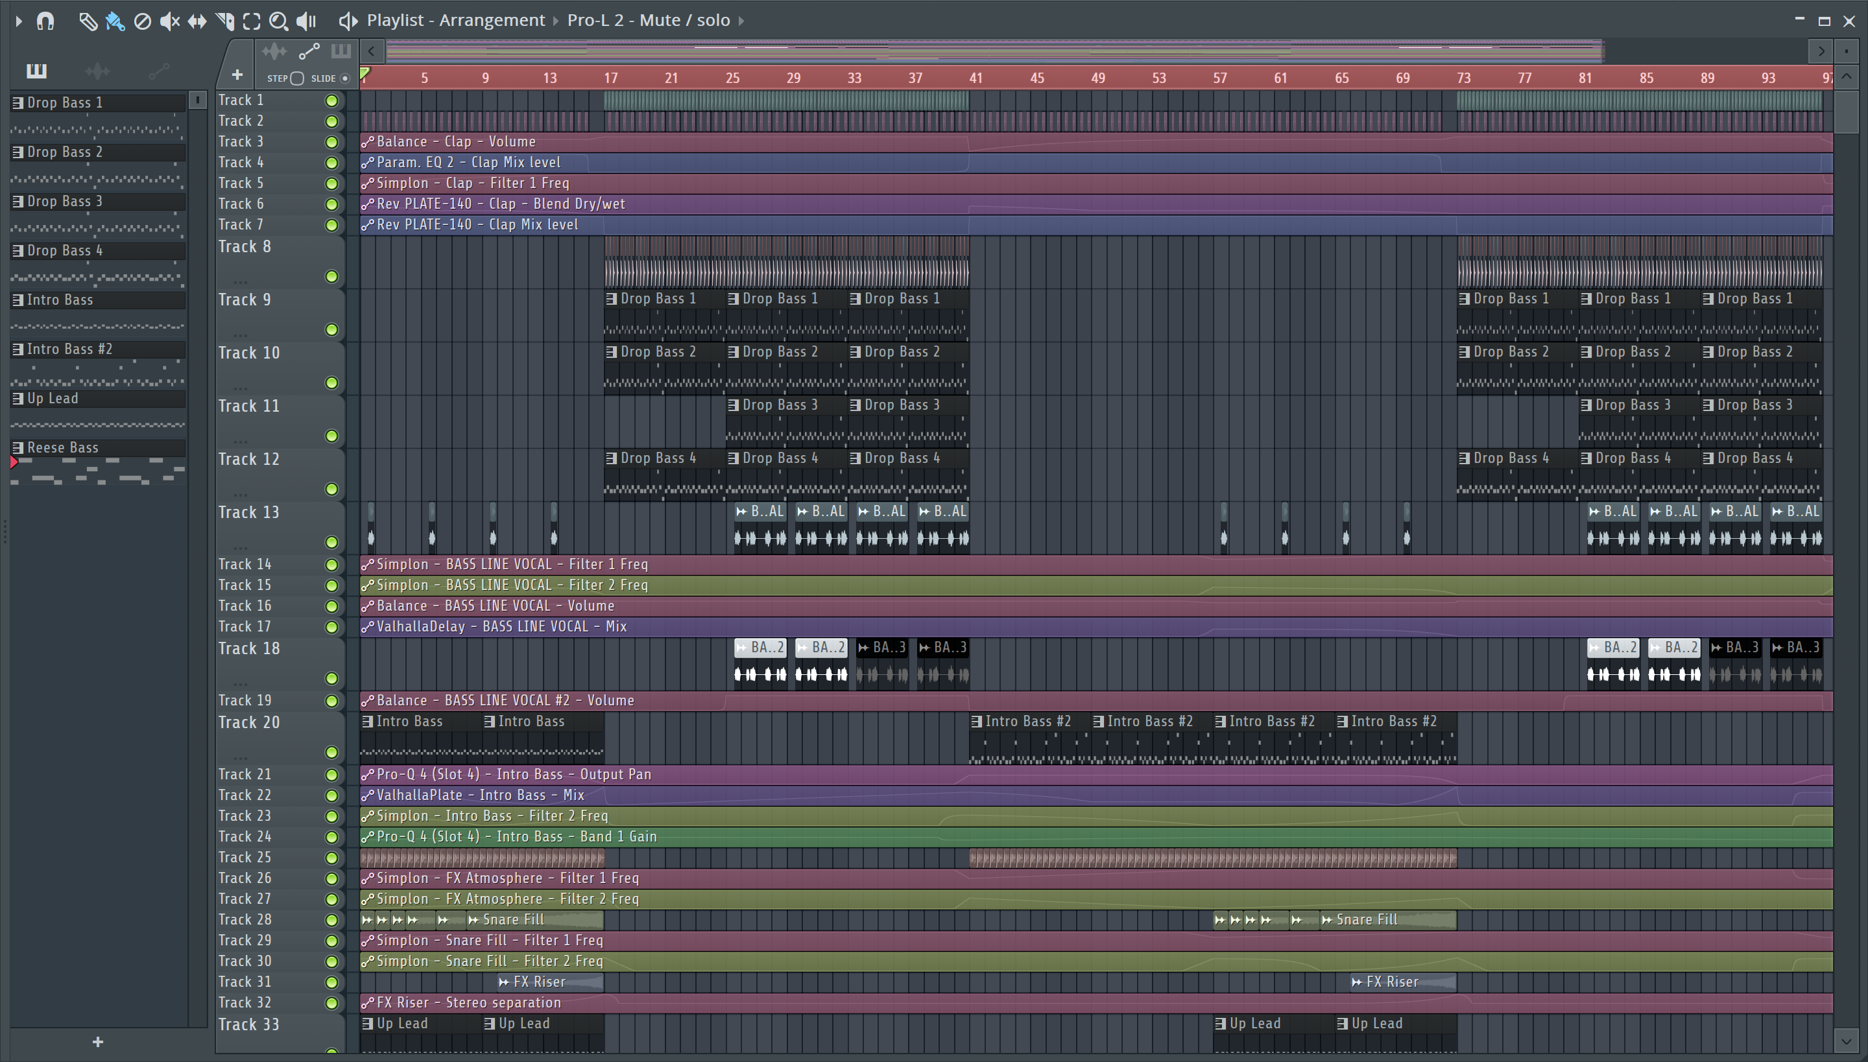
Task: Select the Slip tool
Action: tap(197, 21)
